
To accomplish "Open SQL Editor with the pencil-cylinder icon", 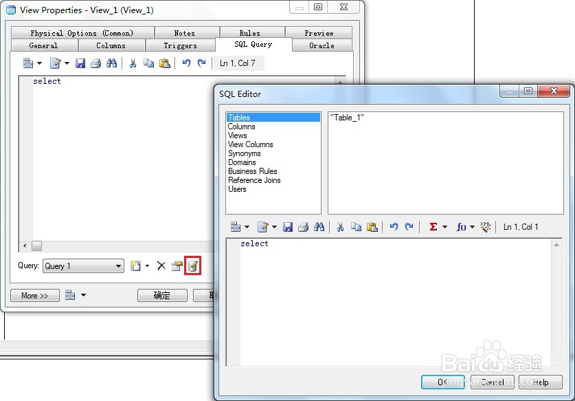I will (x=193, y=265).
